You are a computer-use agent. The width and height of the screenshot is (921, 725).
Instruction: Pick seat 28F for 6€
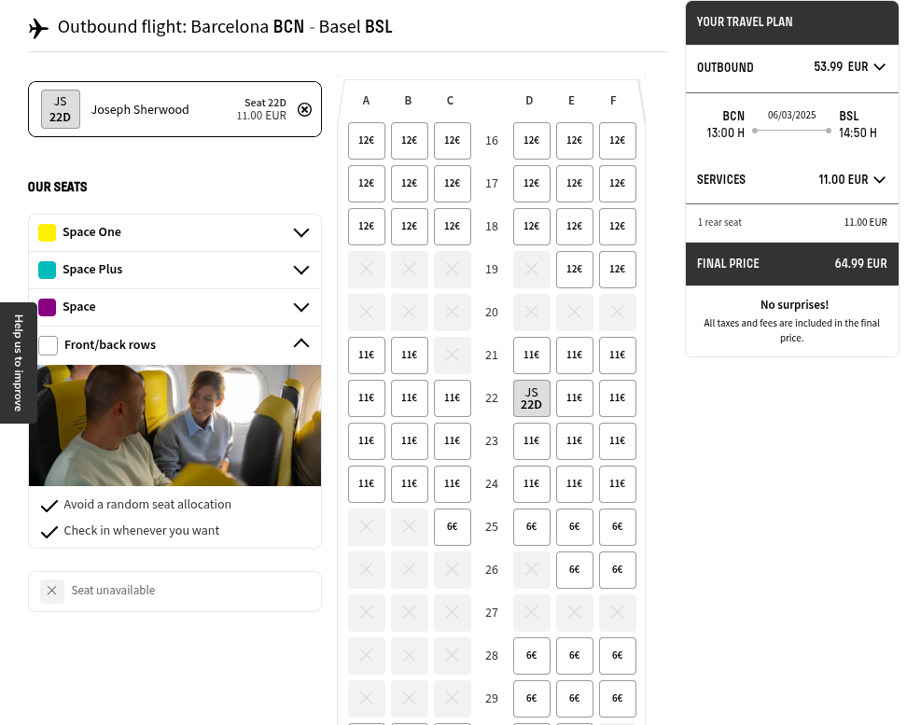[618, 656]
